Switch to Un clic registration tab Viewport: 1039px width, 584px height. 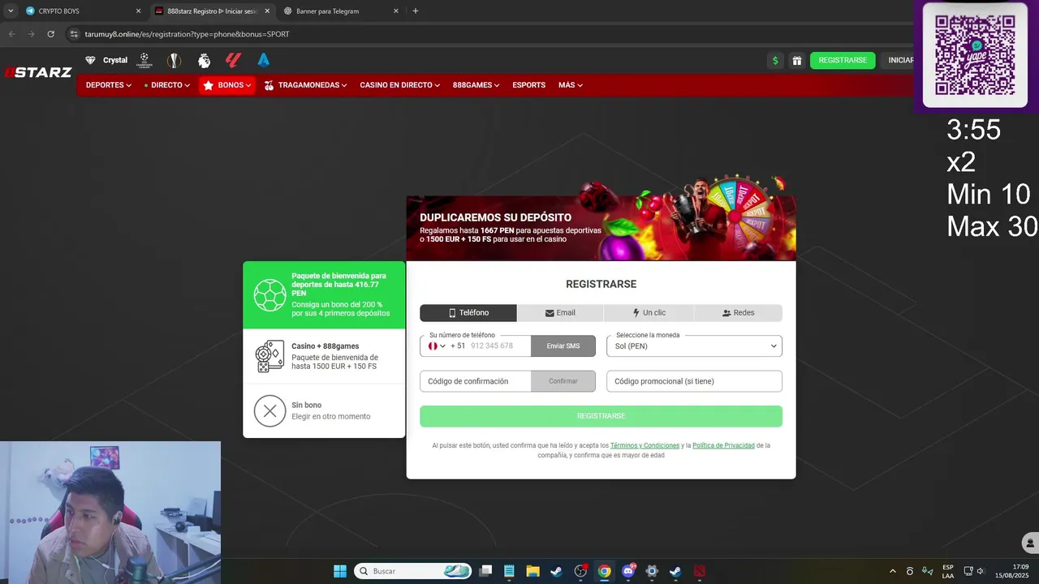649,313
